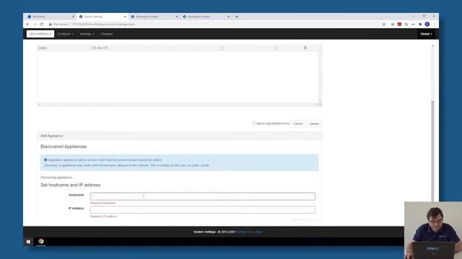The width and height of the screenshot is (462, 259).
Task: Click the page scrollbar up arrow
Action: pos(432,46)
